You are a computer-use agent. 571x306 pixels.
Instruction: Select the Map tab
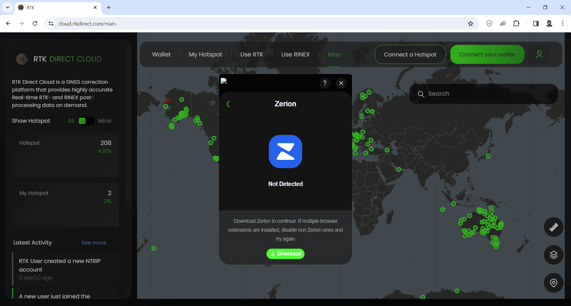pyautogui.click(x=334, y=54)
